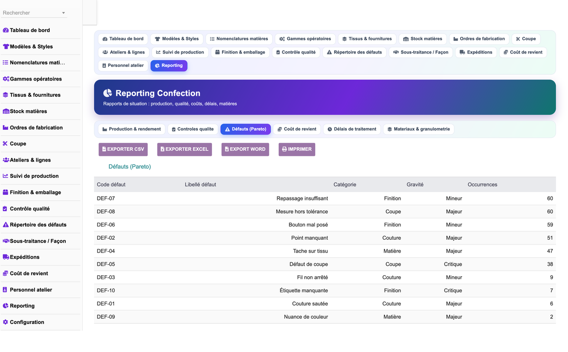Click the printer icon on Imprimer
This screenshot has height=352, width=568.
[x=284, y=149]
